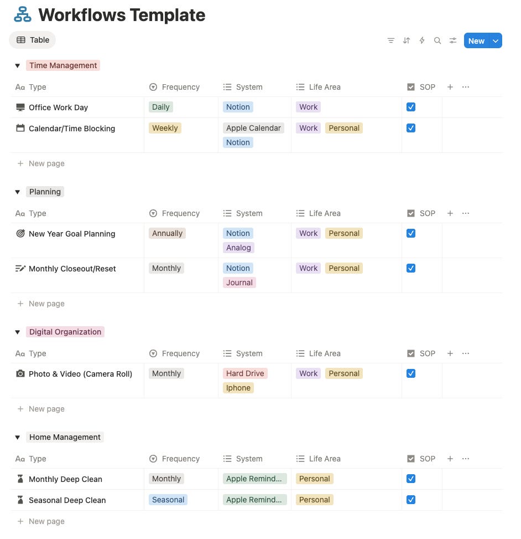This screenshot has height=539, width=521.
Task: Click the Hard Drive system tag
Action: pos(245,373)
